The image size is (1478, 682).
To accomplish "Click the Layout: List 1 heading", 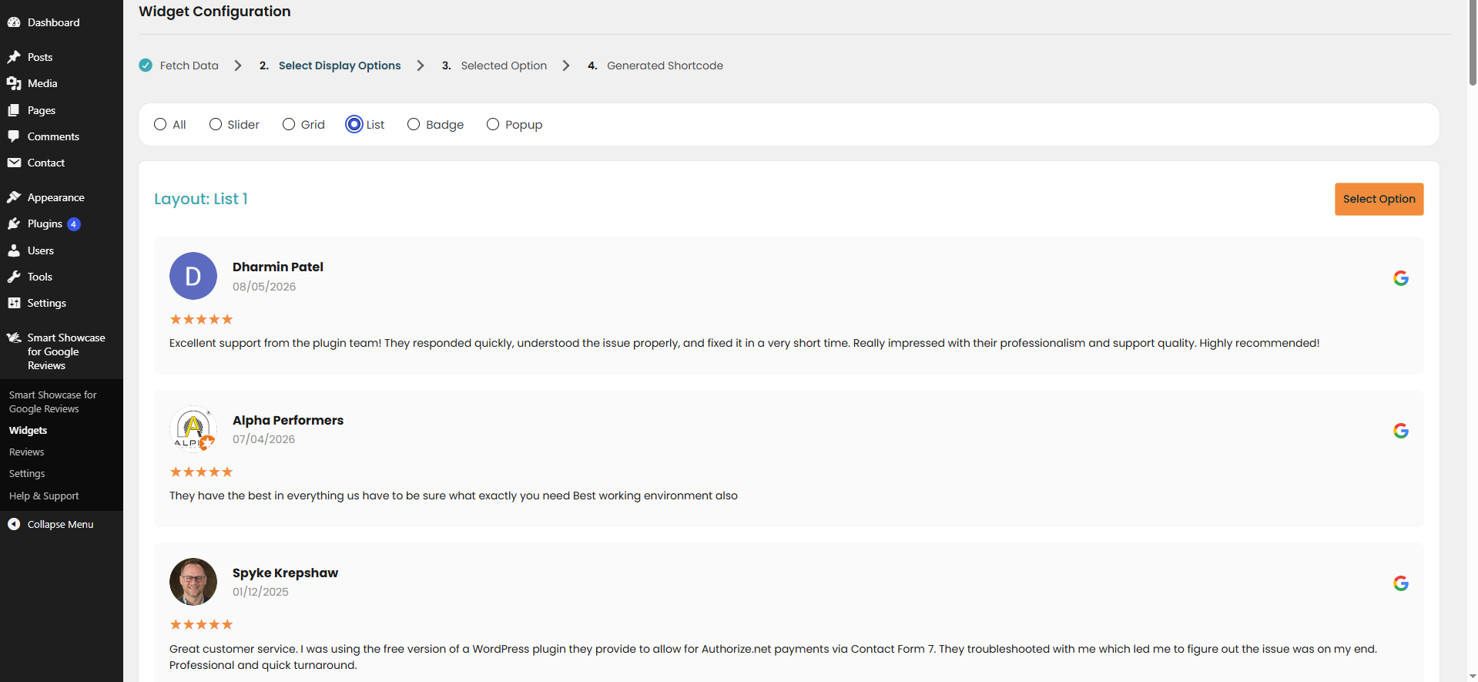I will [x=201, y=199].
